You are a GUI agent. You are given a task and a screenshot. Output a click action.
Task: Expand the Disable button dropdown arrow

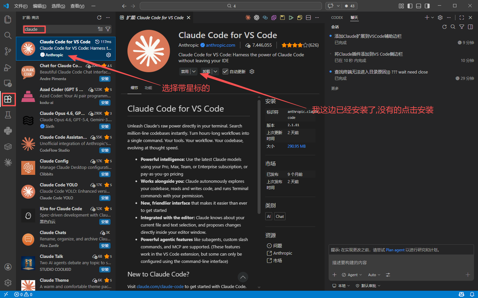tap(194, 72)
